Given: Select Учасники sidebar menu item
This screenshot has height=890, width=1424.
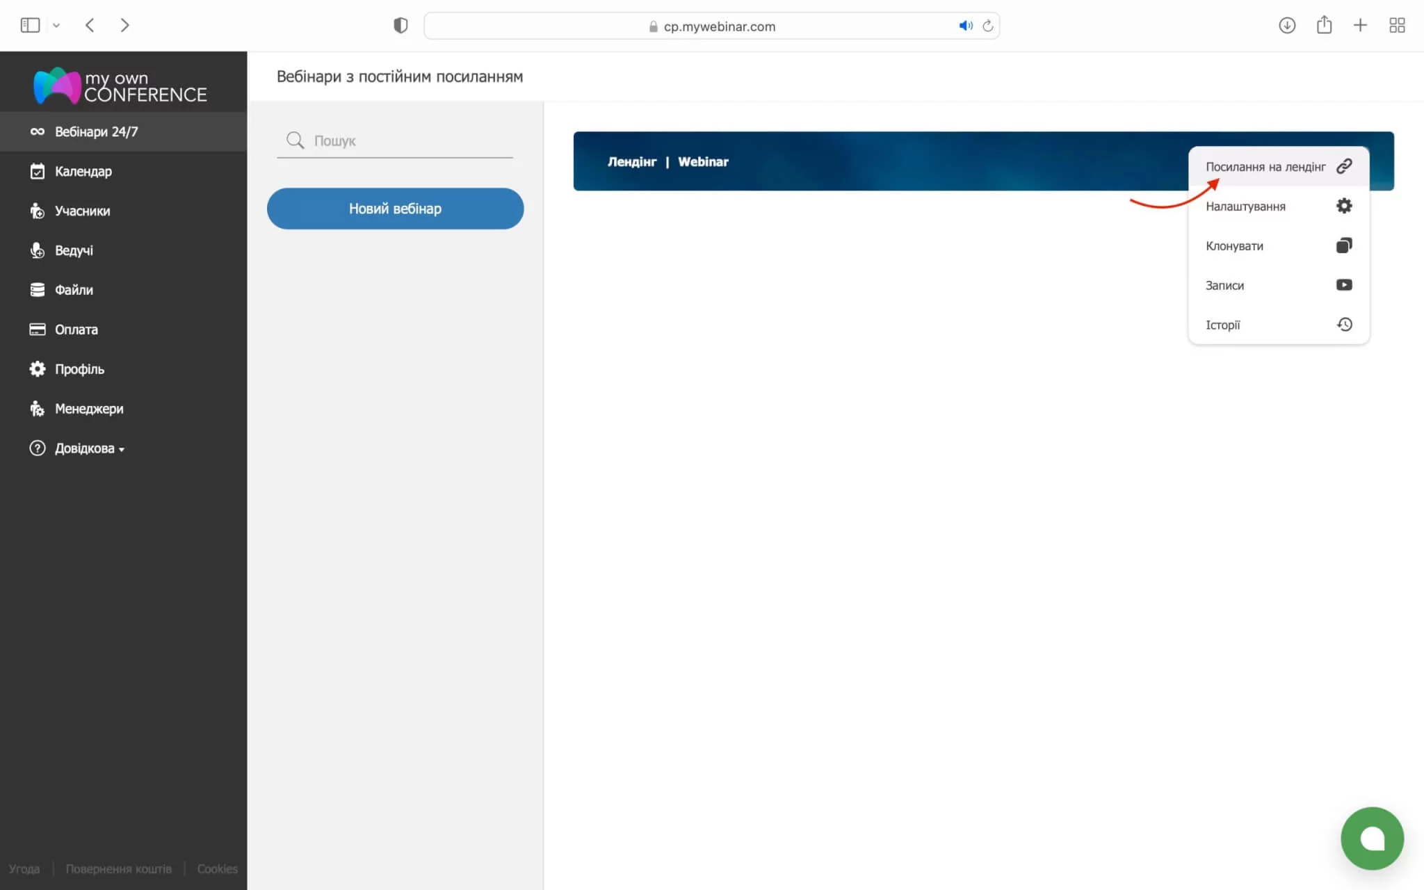Looking at the screenshot, I should pyautogui.click(x=82, y=211).
